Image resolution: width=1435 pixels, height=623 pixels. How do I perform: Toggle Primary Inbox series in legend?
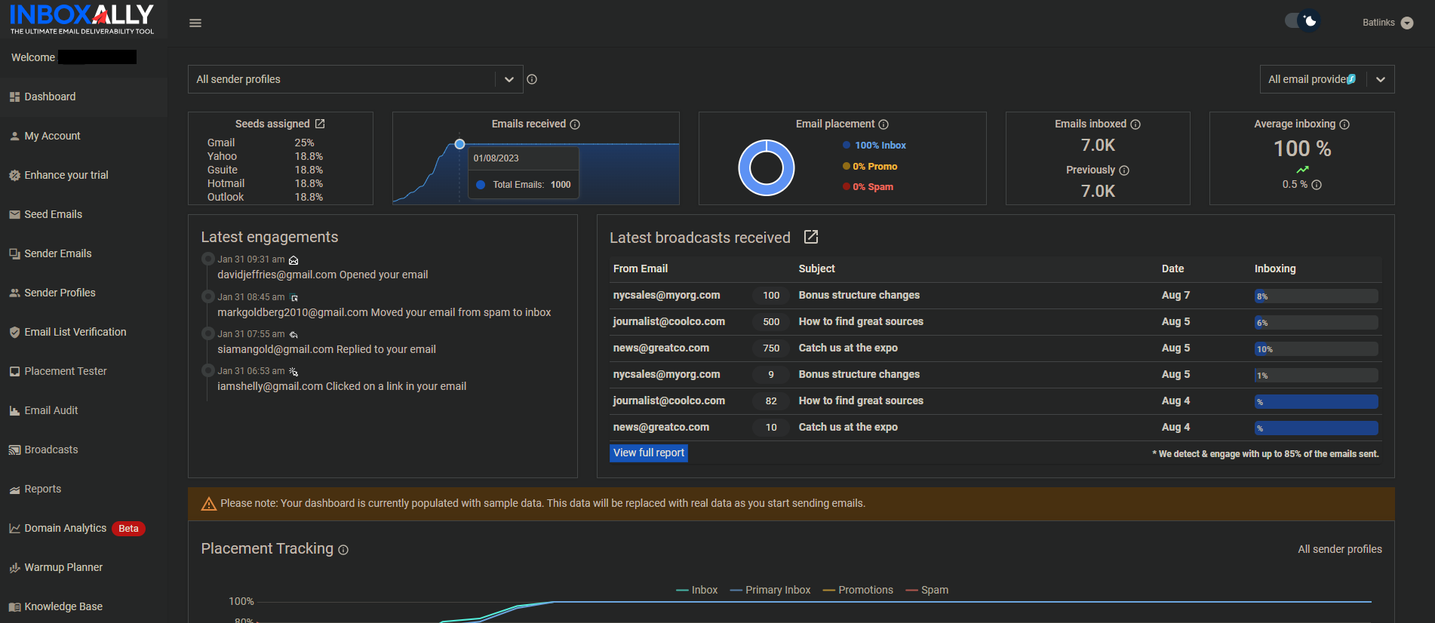pyautogui.click(x=770, y=590)
